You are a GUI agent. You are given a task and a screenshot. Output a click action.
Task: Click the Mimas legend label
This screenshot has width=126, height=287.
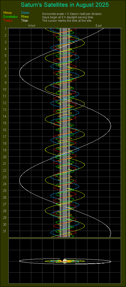[x=8, y=13]
